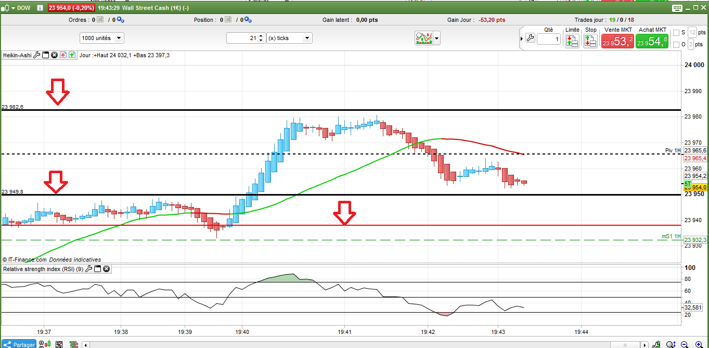
Task: Open the Ordres settings gear icon
Action: click(x=120, y=20)
